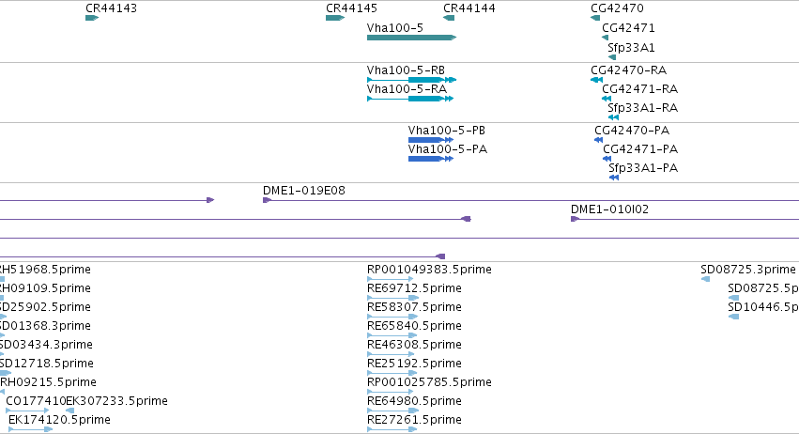
Task: Click the DME1-010I02 purple start marker
Action: point(575,219)
